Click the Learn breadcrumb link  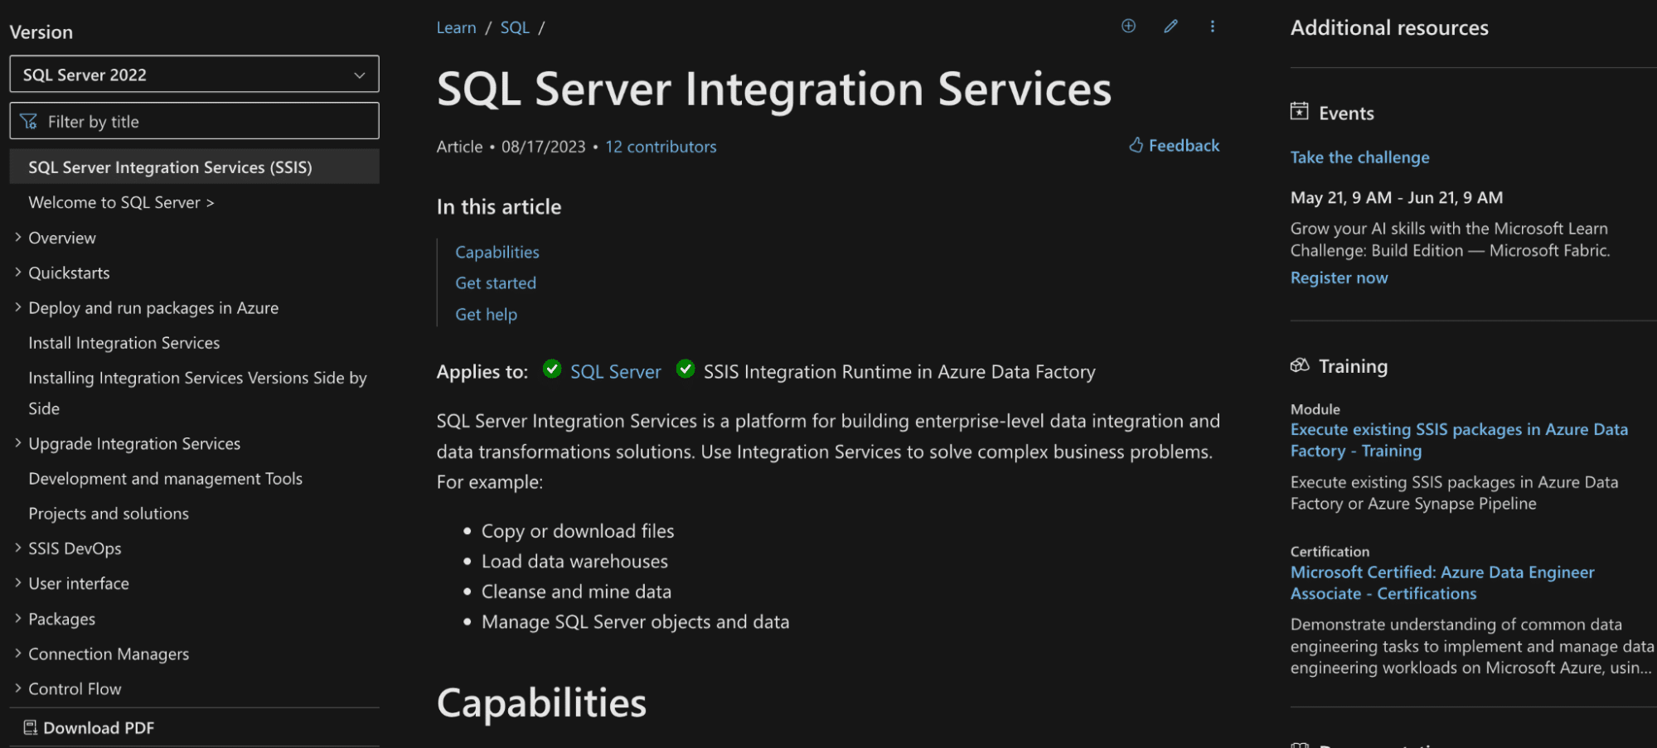tap(456, 27)
